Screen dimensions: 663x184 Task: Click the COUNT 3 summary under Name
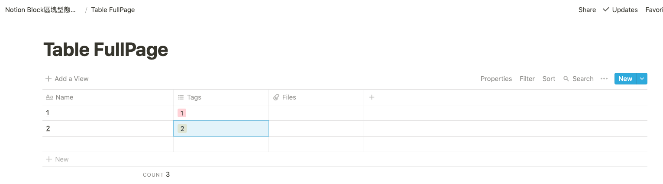click(x=156, y=175)
